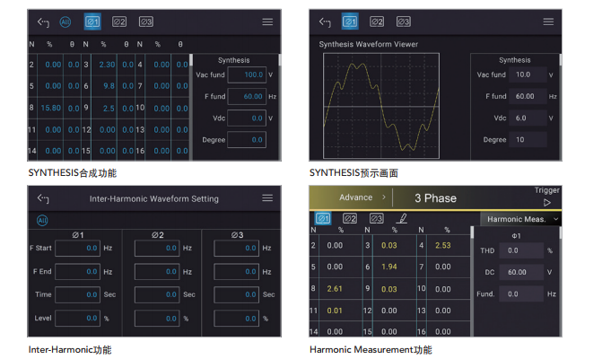Select phase Ø1 in Synthesis table panel
The image size is (611, 359).
[92, 22]
